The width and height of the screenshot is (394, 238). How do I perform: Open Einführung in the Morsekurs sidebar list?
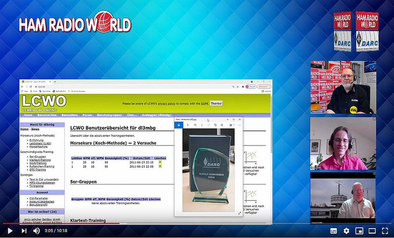pos(36,140)
